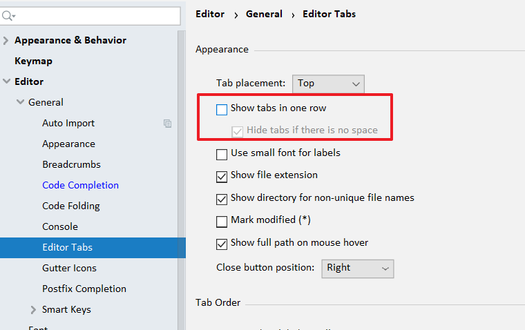Uncheck Show file extension
This screenshot has width=525, height=330.
(222, 176)
